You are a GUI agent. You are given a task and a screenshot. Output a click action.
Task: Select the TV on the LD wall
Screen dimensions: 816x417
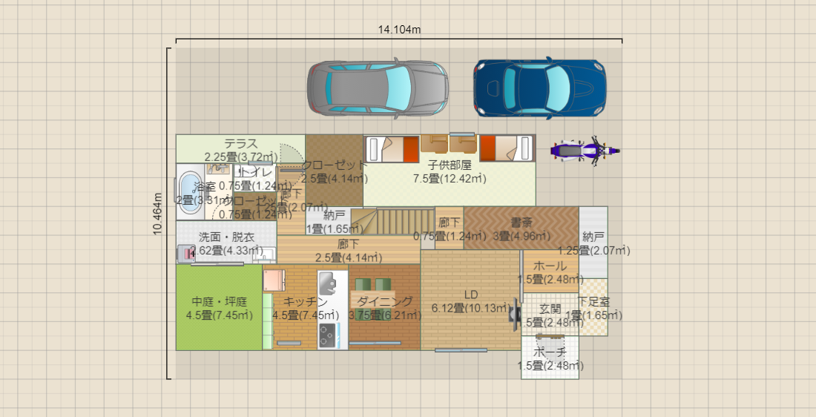(x=513, y=312)
